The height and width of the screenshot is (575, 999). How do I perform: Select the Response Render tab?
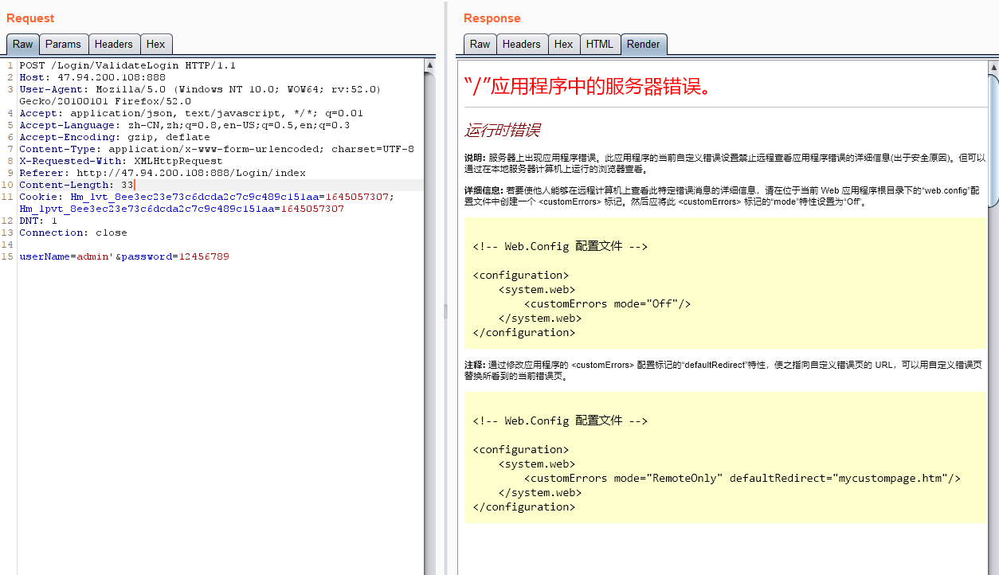[x=644, y=45]
